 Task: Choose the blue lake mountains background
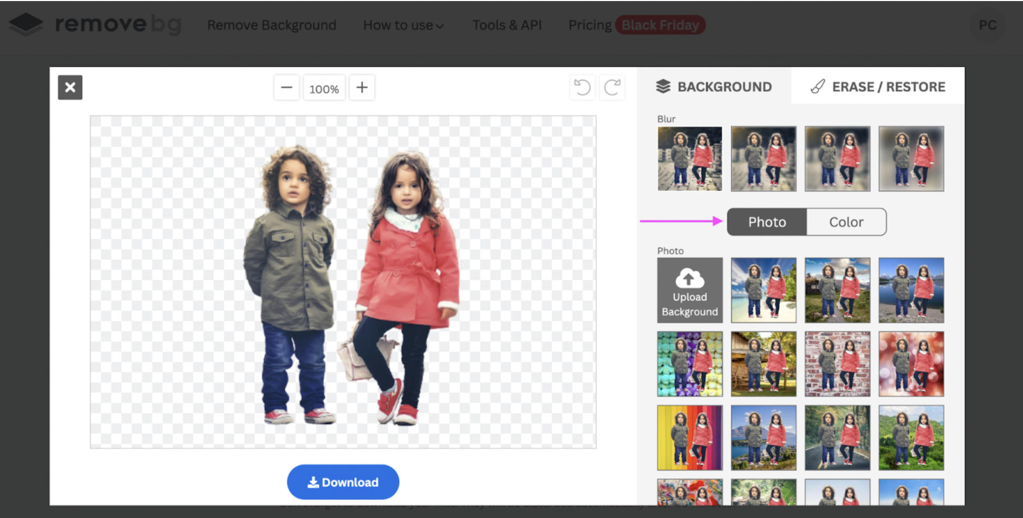pos(911,290)
